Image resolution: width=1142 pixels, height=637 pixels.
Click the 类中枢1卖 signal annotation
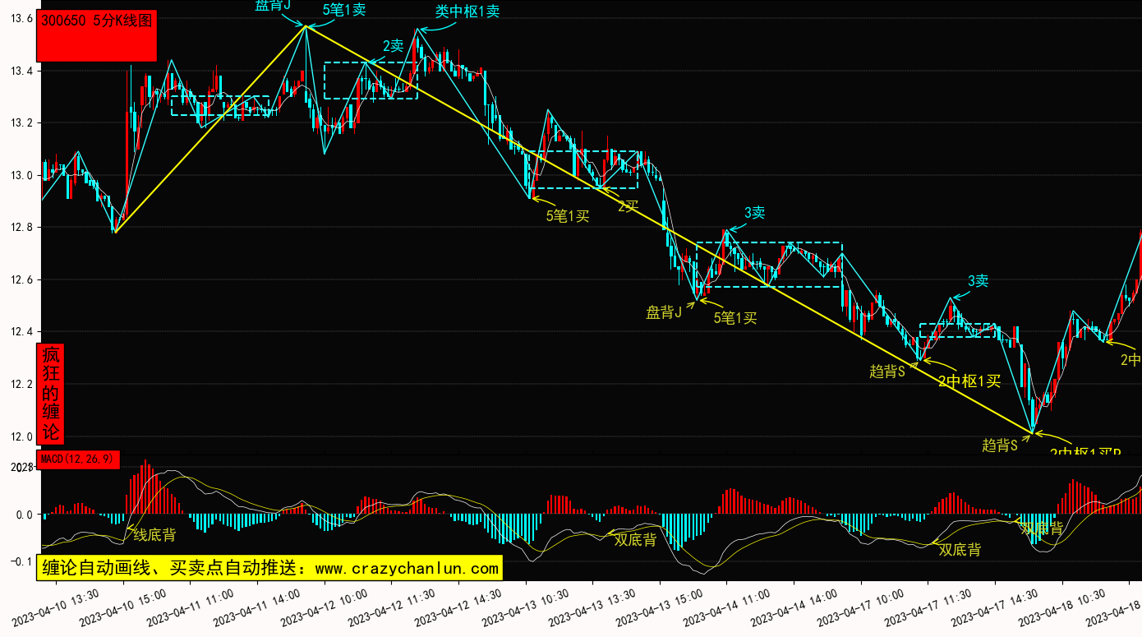467,12
